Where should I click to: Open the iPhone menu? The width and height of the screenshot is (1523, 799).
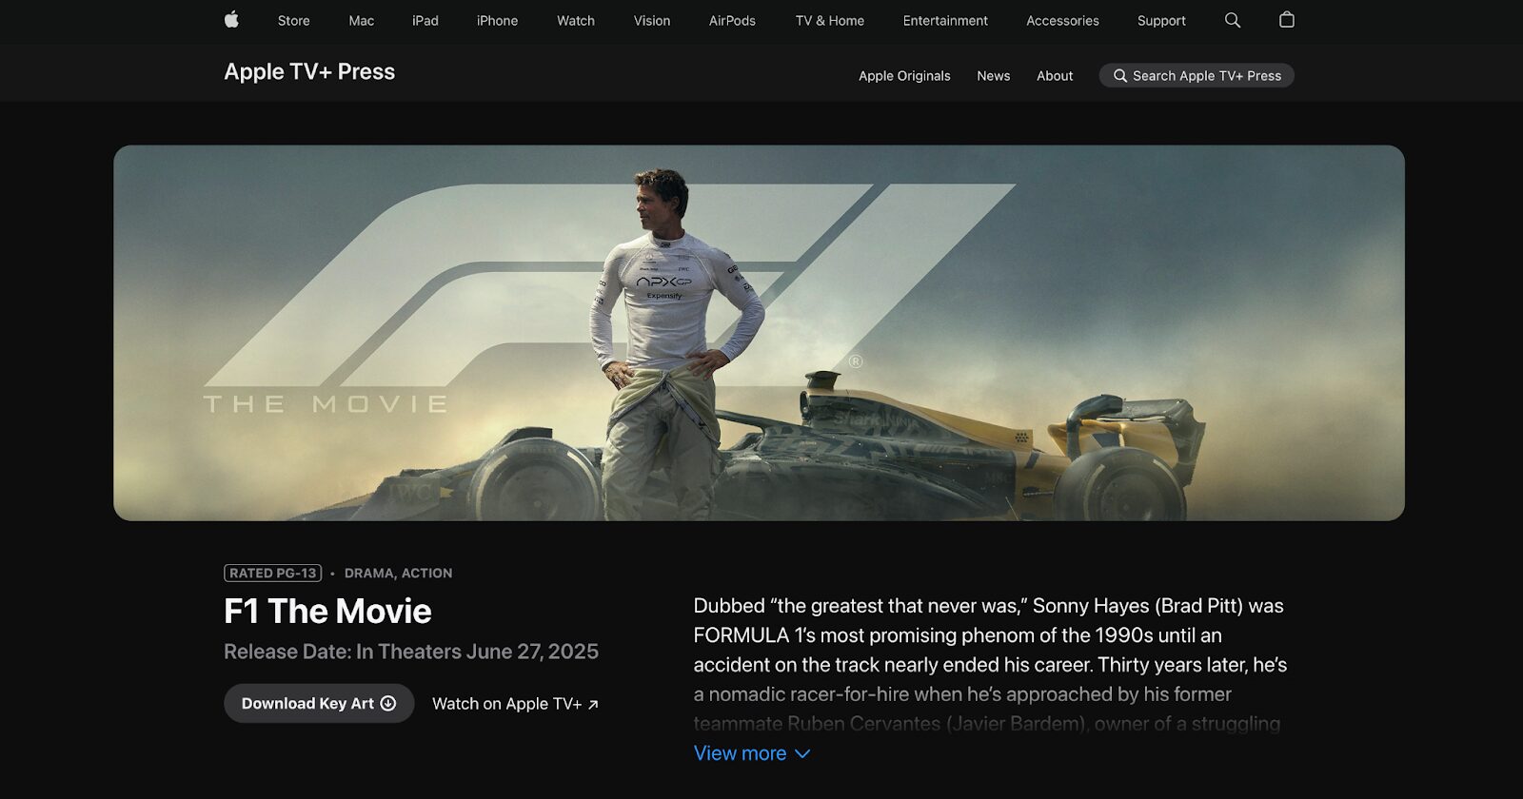pyautogui.click(x=498, y=21)
